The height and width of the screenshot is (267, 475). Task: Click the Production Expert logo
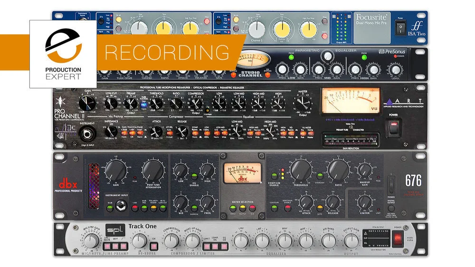pyautogui.click(x=63, y=54)
